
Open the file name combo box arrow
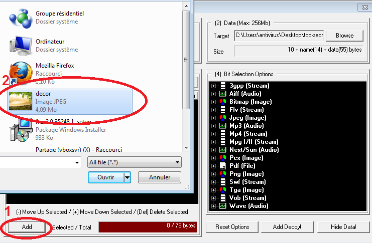(77, 162)
